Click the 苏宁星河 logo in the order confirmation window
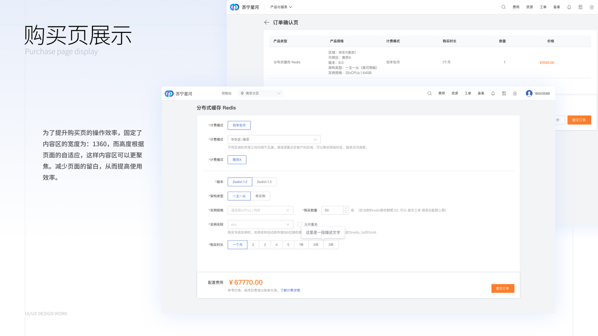 click(x=244, y=7)
